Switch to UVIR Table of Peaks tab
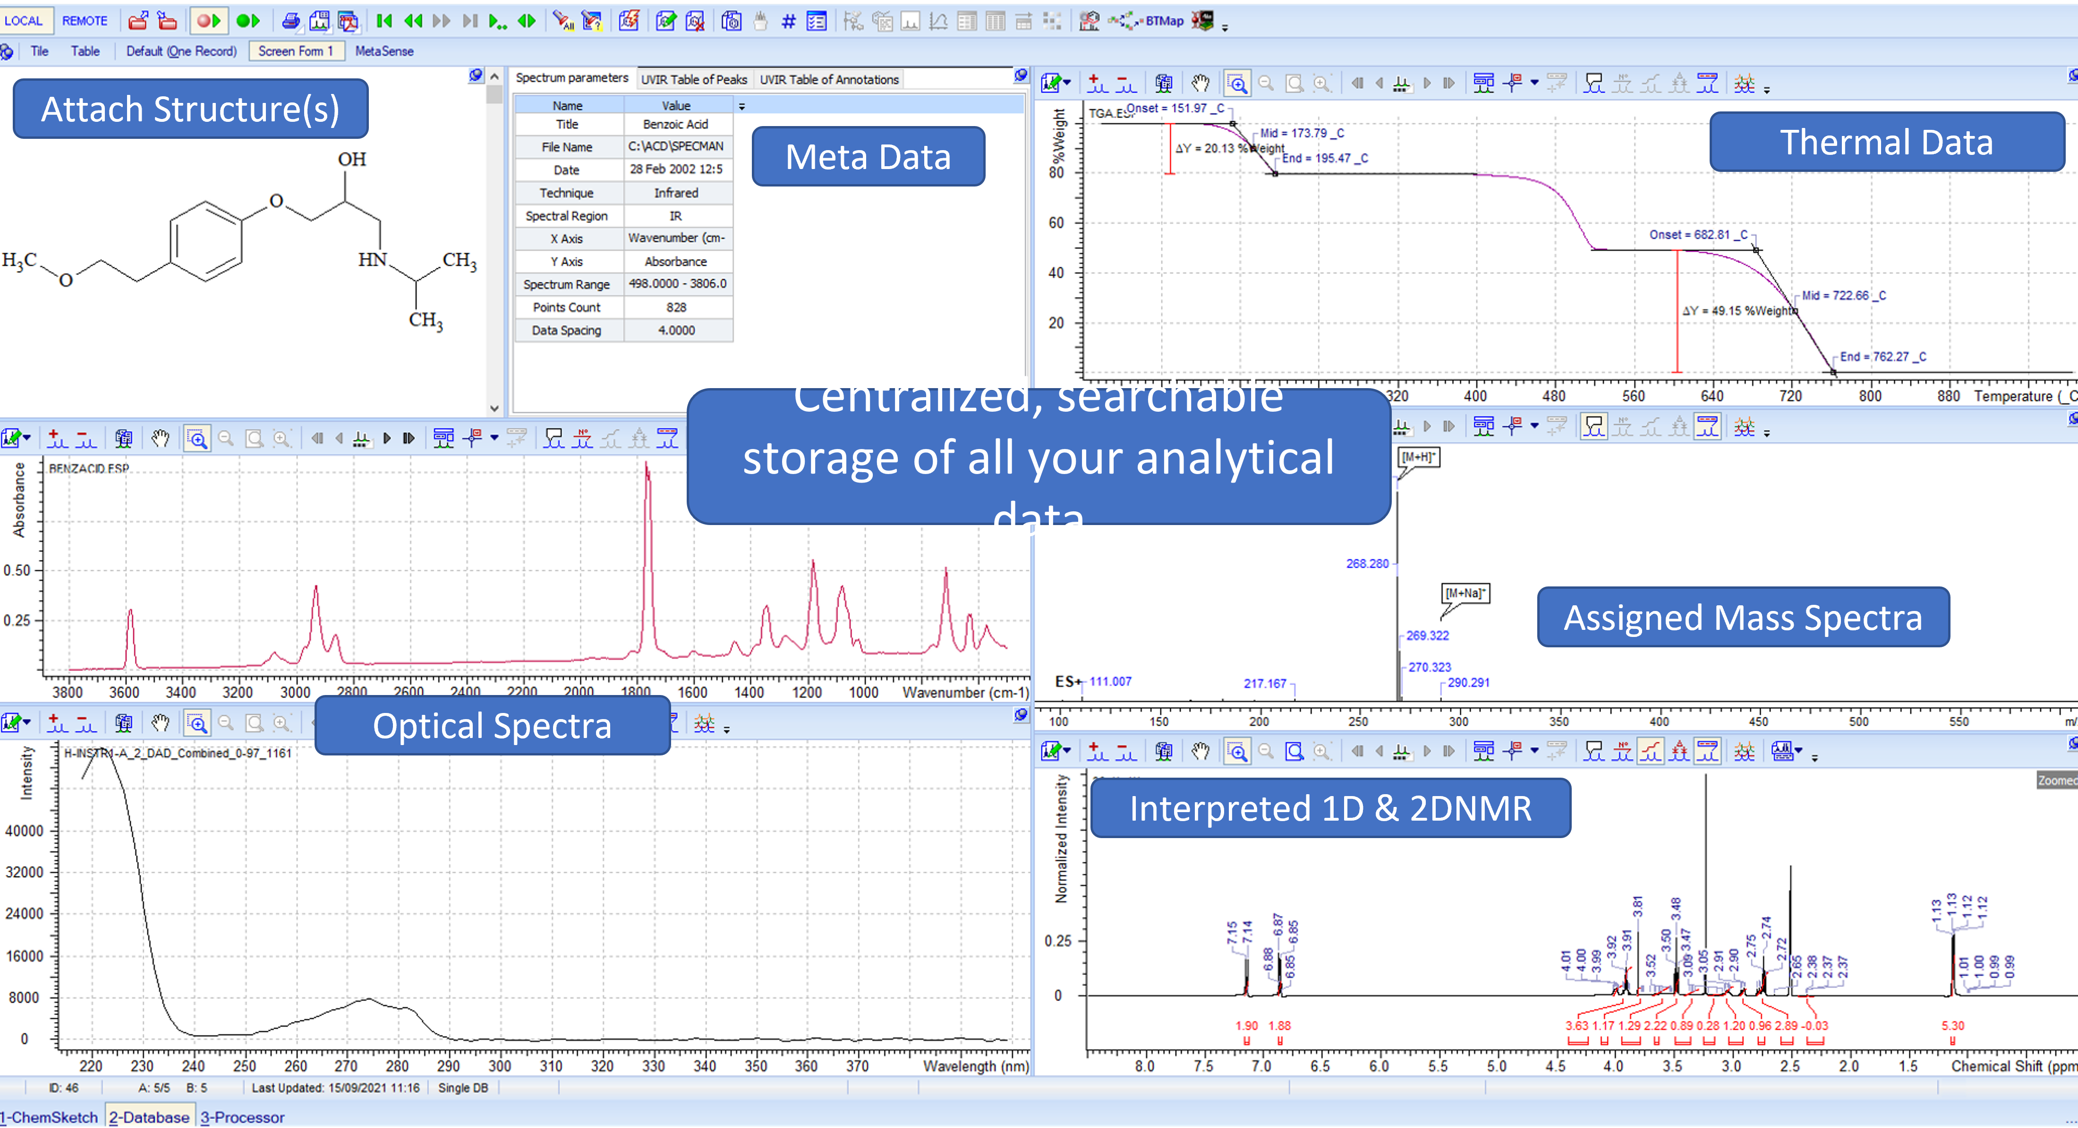 [694, 79]
